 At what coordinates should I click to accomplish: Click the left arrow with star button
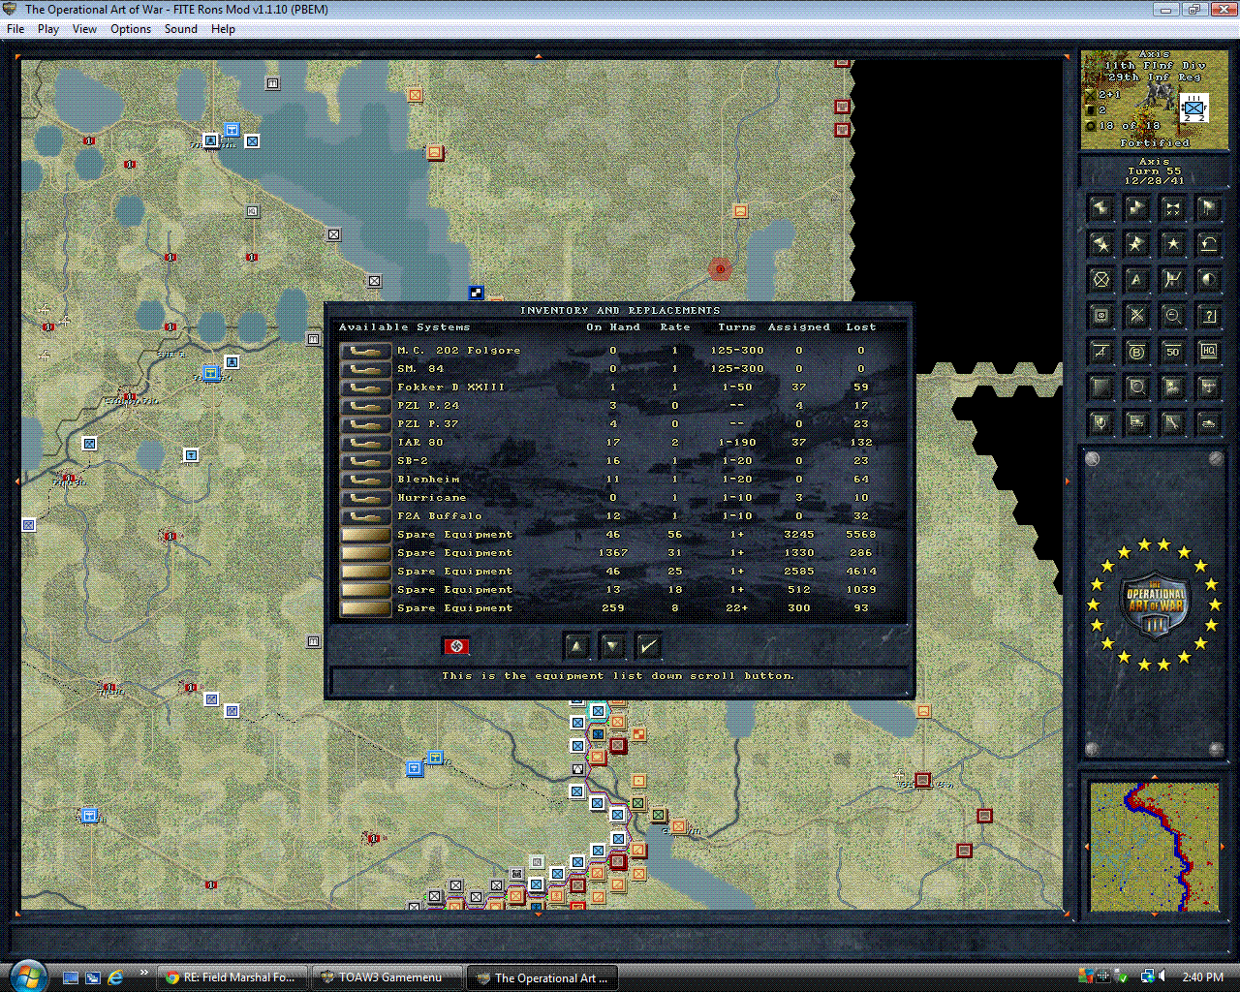[1100, 243]
